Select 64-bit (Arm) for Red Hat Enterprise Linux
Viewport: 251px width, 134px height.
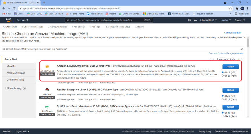click(x=222, y=99)
